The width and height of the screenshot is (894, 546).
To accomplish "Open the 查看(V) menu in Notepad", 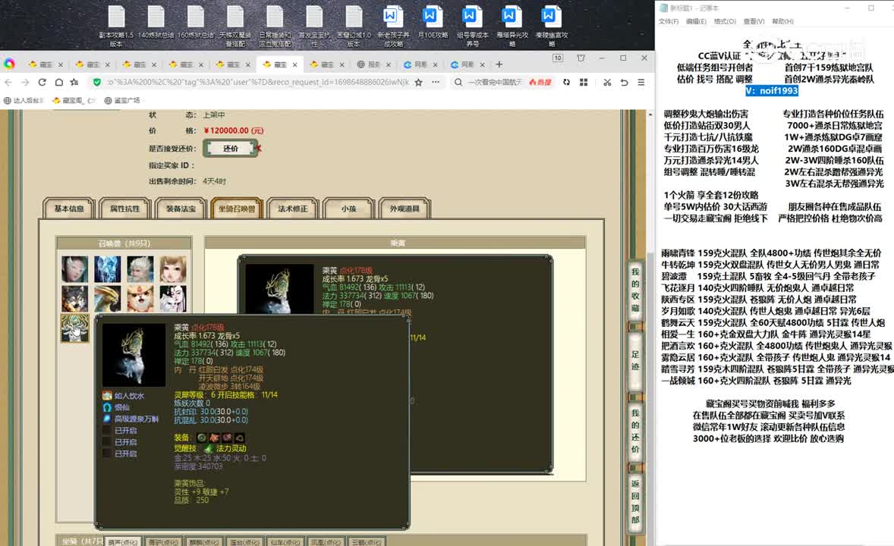I will [754, 21].
